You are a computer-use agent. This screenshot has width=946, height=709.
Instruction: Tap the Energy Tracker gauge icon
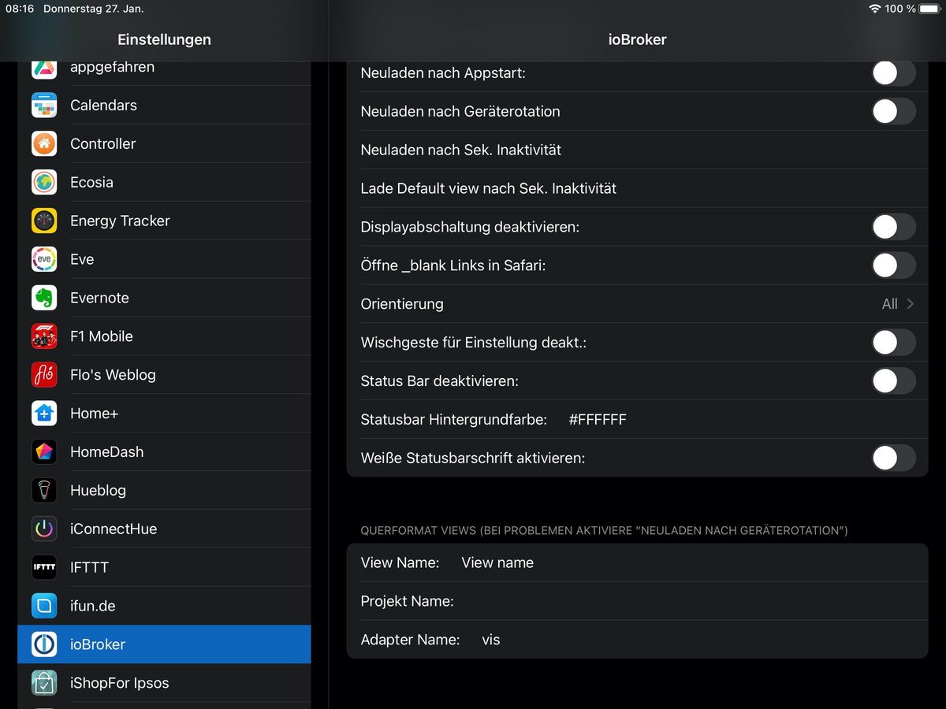[44, 221]
